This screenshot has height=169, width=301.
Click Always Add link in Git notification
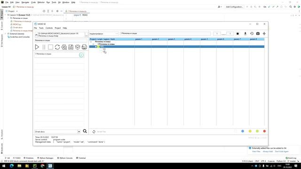268,151
